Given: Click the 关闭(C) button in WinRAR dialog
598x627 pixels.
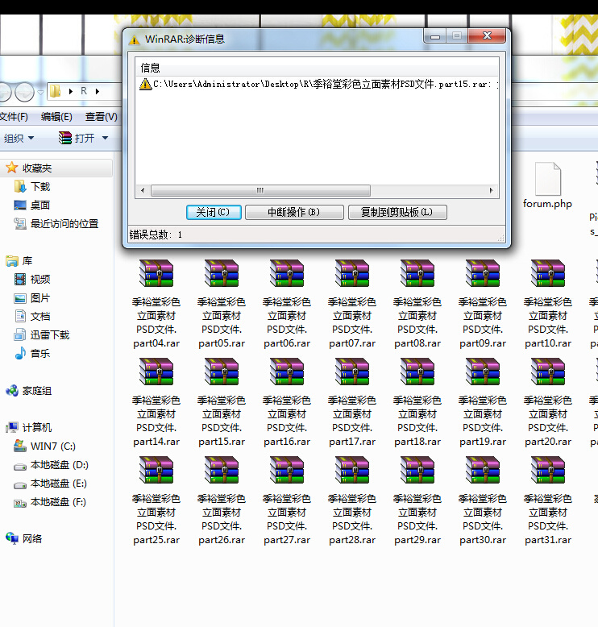Looking at the screenshot, I should pyautogui.click(x=213, y=212).
